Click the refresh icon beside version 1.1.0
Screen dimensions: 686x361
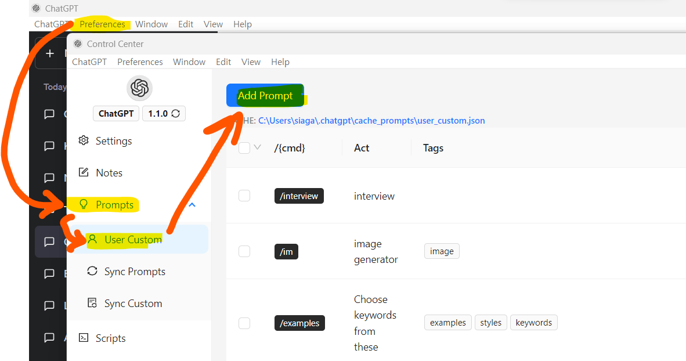175,114
